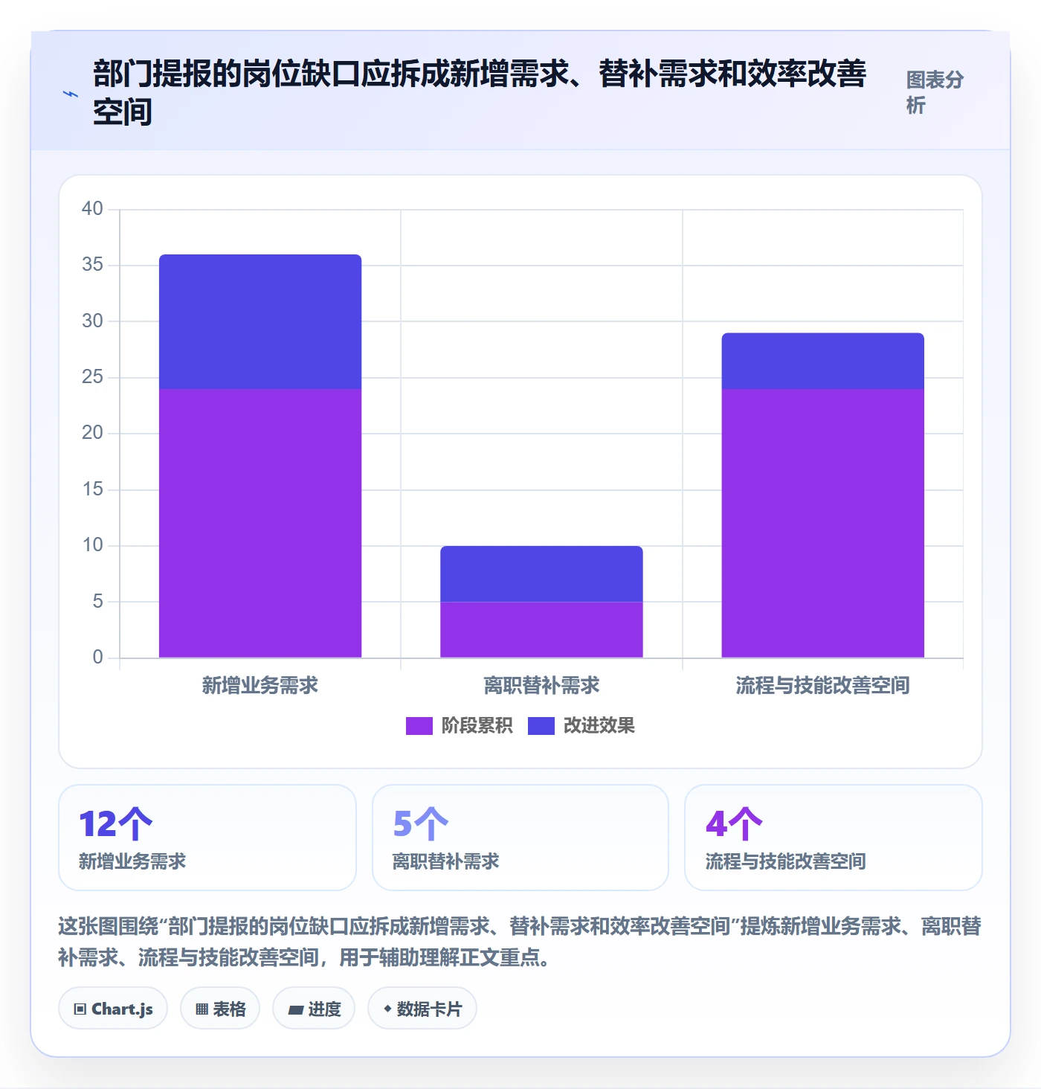Click the blue 改进效果 legend swatch

541,725
